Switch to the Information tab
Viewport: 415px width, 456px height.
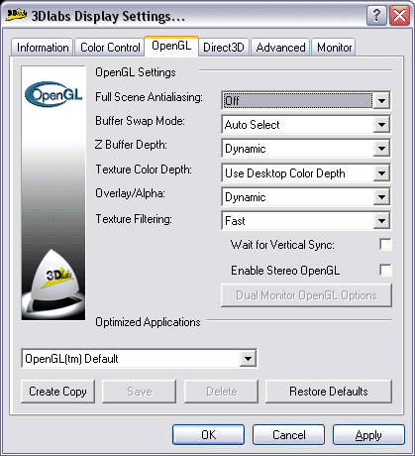(43, 48)
